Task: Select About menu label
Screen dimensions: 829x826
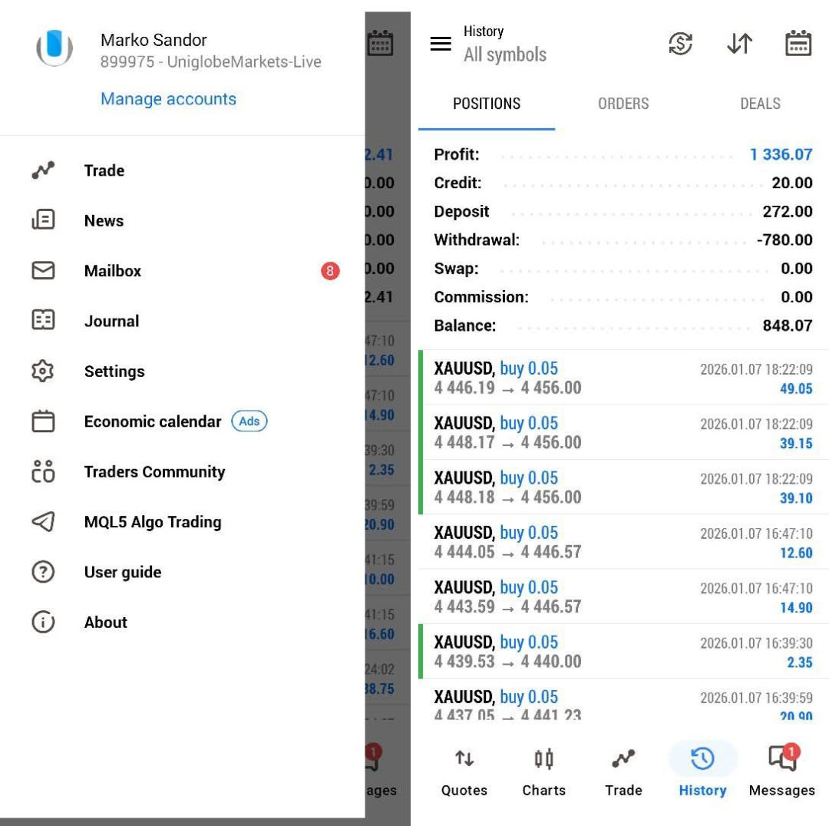Action: [106, 623]
